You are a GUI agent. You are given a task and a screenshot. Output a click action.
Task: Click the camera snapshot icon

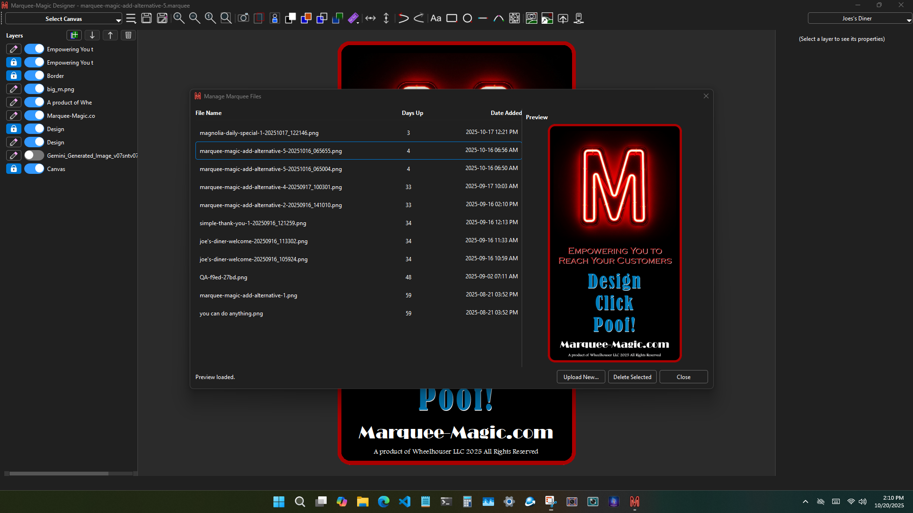click(243, 19)
